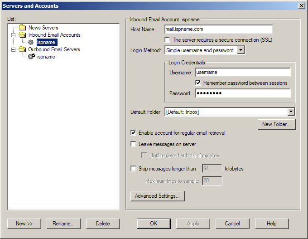Toggle Remember password between sessions
This screenshot has width=308, height=239.
click(198, 83)
